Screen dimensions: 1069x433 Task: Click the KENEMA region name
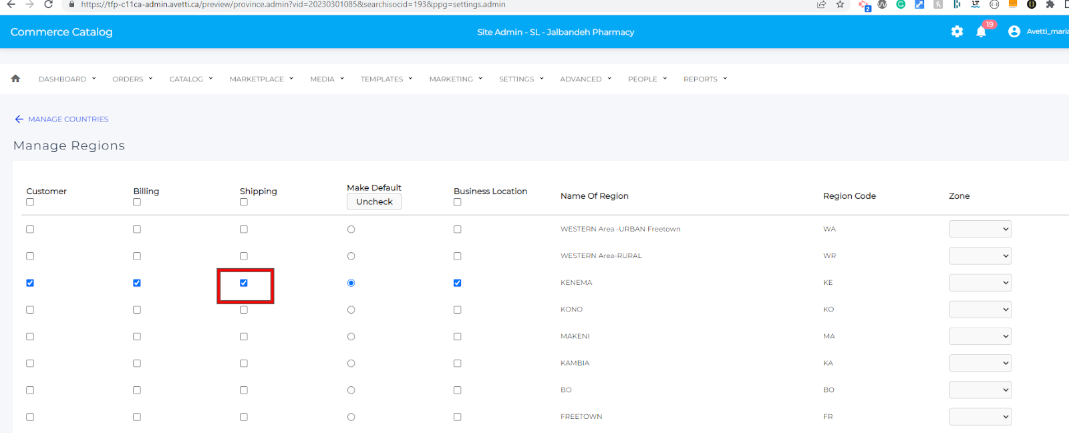point(576,283)
